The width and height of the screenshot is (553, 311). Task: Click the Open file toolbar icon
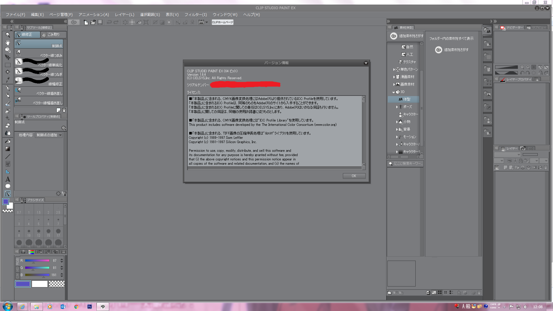(x=93, y=22)
